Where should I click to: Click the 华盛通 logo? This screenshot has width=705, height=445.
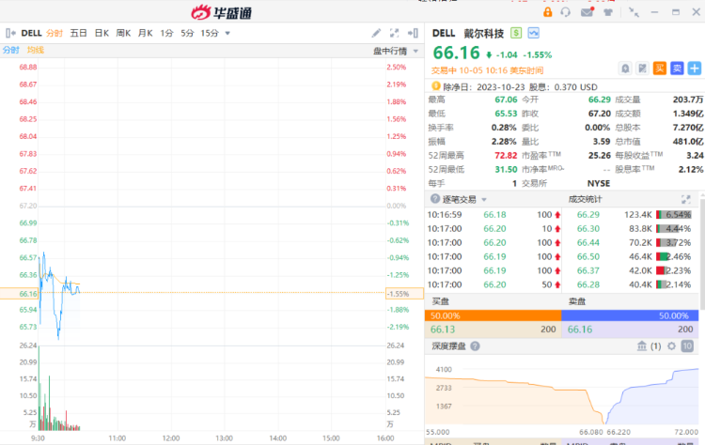pyautogui.click(x=221, y=12)
